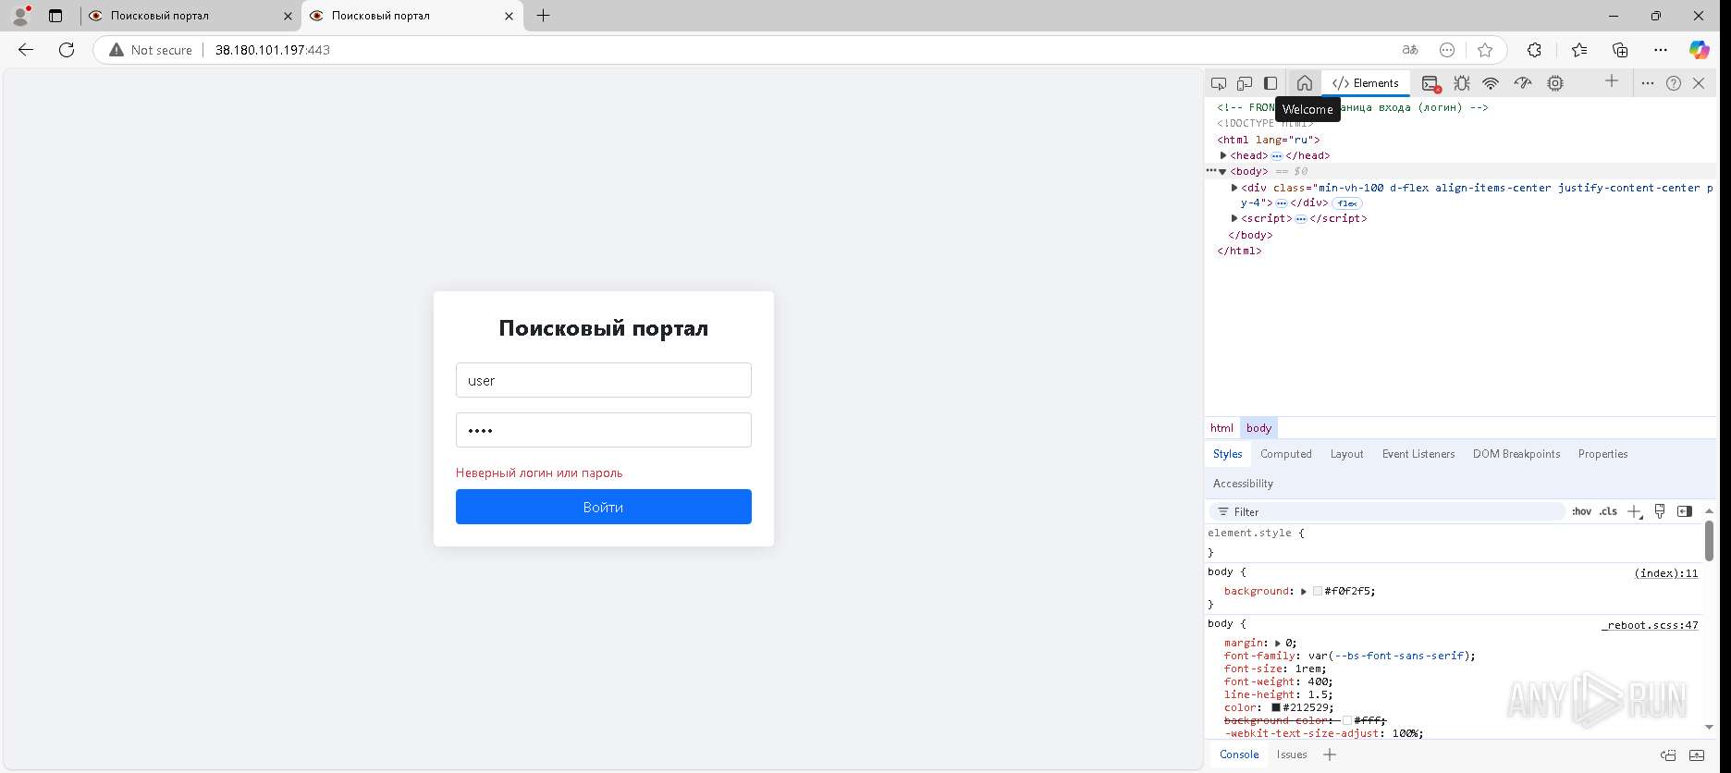Open the tab actions menu icon
This screenshot has height=773, width=1731.
click(55, 16)
